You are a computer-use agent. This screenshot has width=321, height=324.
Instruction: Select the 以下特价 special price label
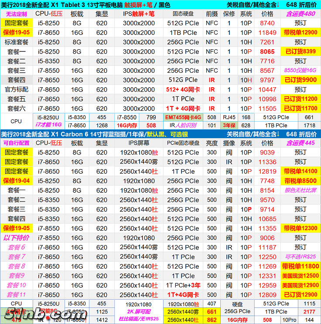16,238
